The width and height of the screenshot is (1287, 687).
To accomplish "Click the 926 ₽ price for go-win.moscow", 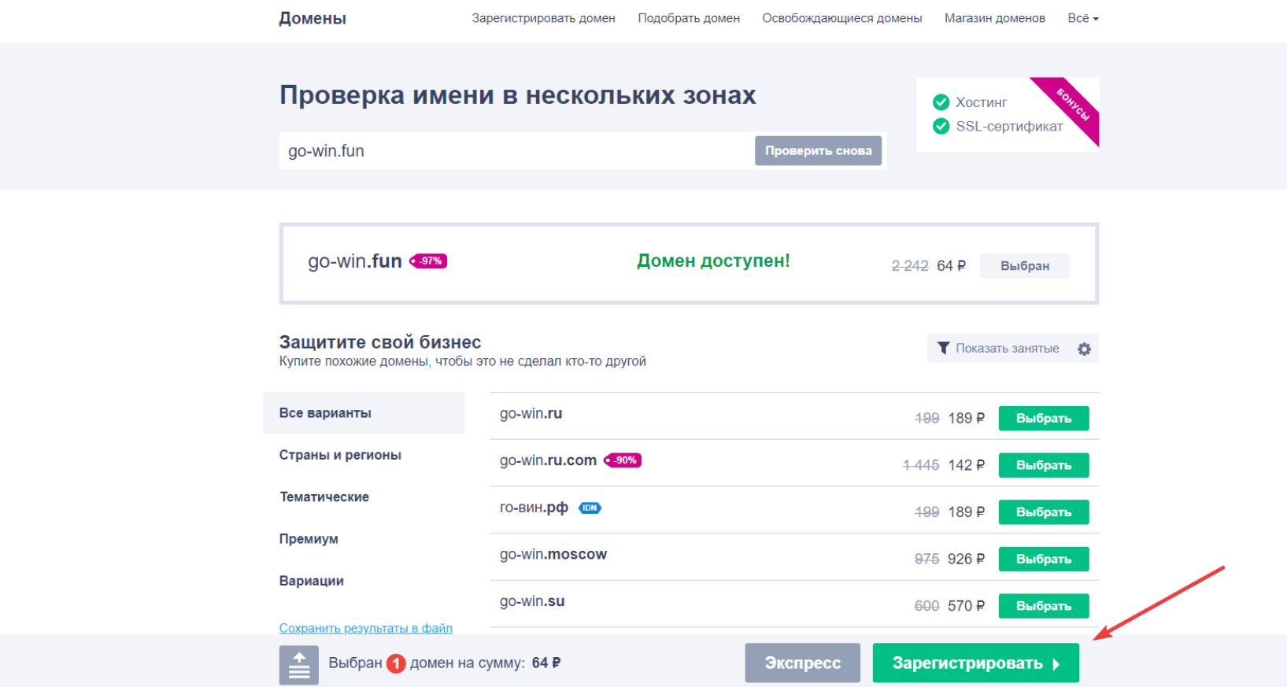I will pyautogui.click(x=966, y=560).
